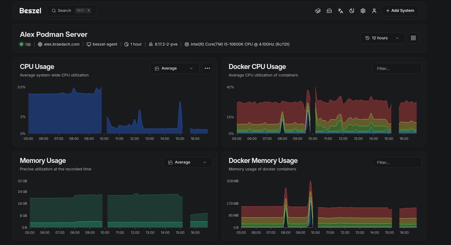Open the alex.braedach.com host link
This screenshot has width=451, height=245.
[62, 44]
